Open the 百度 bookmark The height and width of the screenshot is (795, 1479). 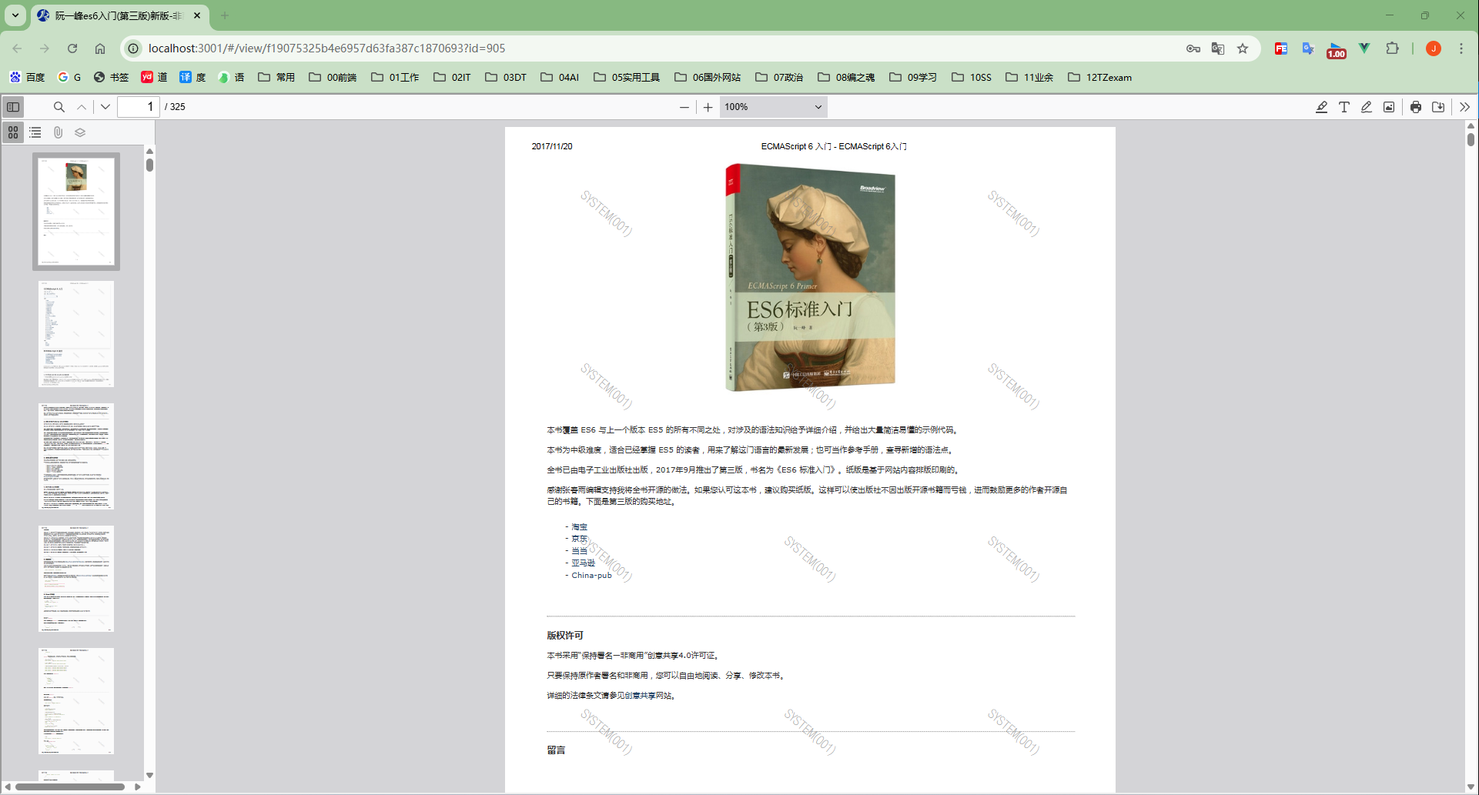coord(27,77)
